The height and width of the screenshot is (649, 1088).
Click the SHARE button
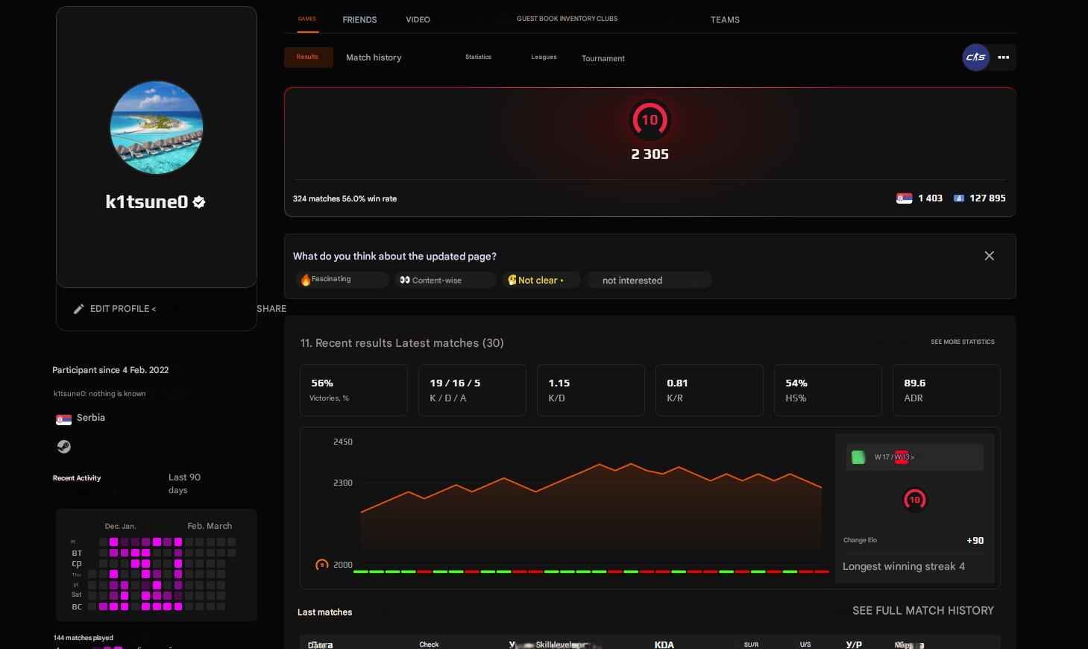(271, 308)
